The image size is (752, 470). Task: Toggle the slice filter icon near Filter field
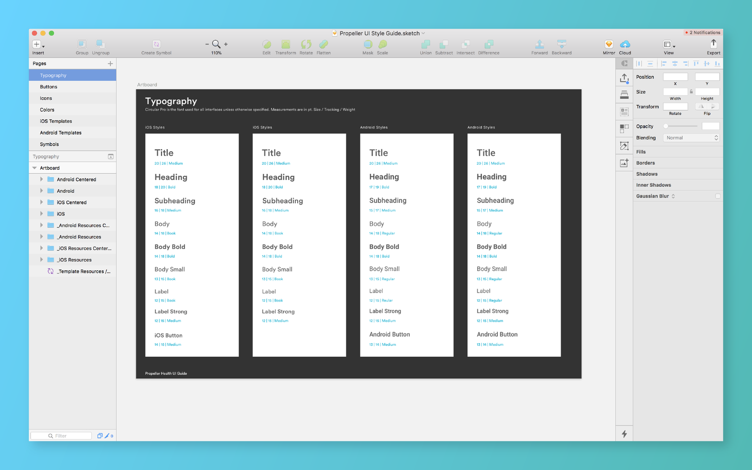pos(106,436)
